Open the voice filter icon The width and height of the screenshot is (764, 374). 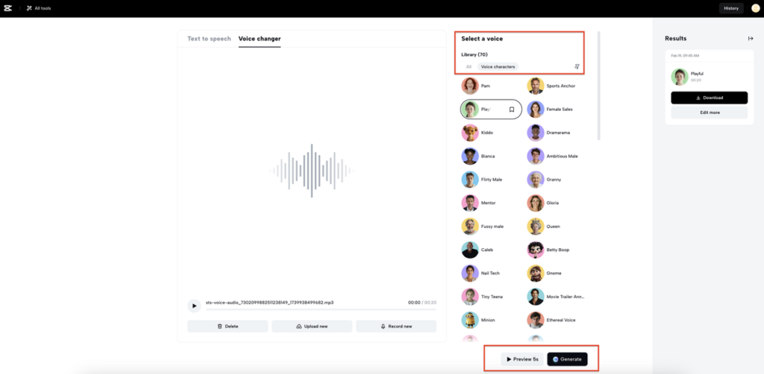[577, 66]
